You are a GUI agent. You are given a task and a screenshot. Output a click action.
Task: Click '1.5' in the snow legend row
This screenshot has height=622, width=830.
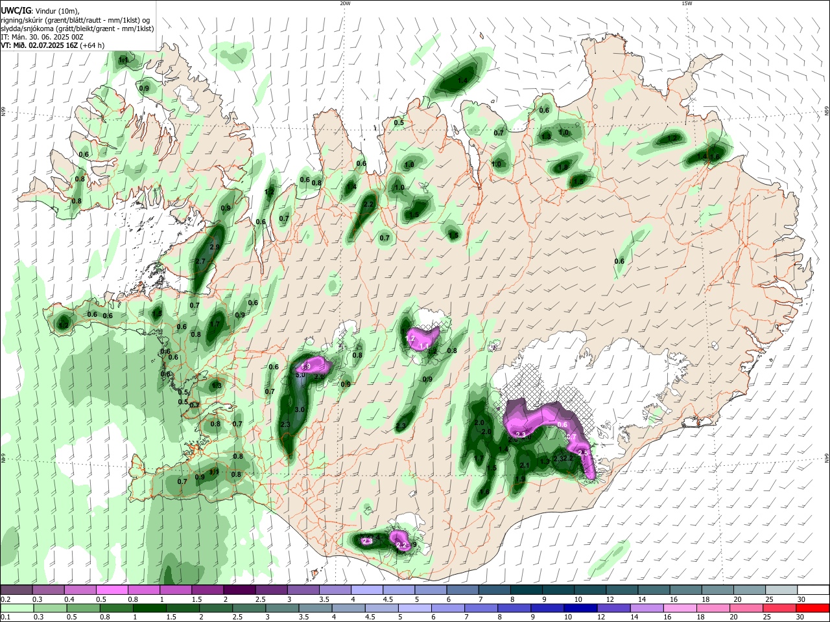click(x=196, y=599)
